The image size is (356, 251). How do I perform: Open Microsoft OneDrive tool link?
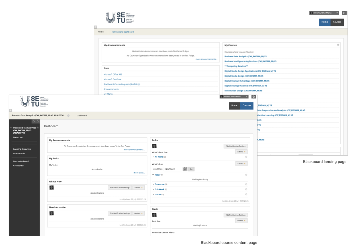112,79
